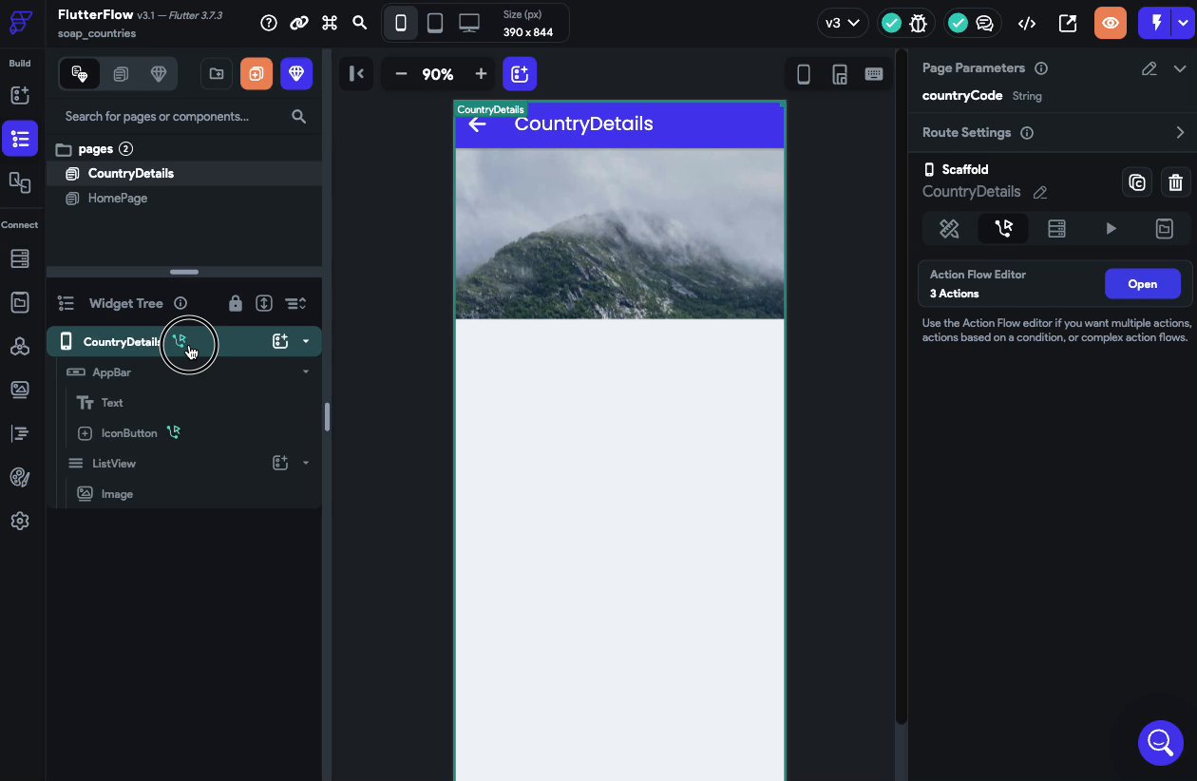1197x781 pixels.
Task: Search for pages or components field
Action: point(184,116)
